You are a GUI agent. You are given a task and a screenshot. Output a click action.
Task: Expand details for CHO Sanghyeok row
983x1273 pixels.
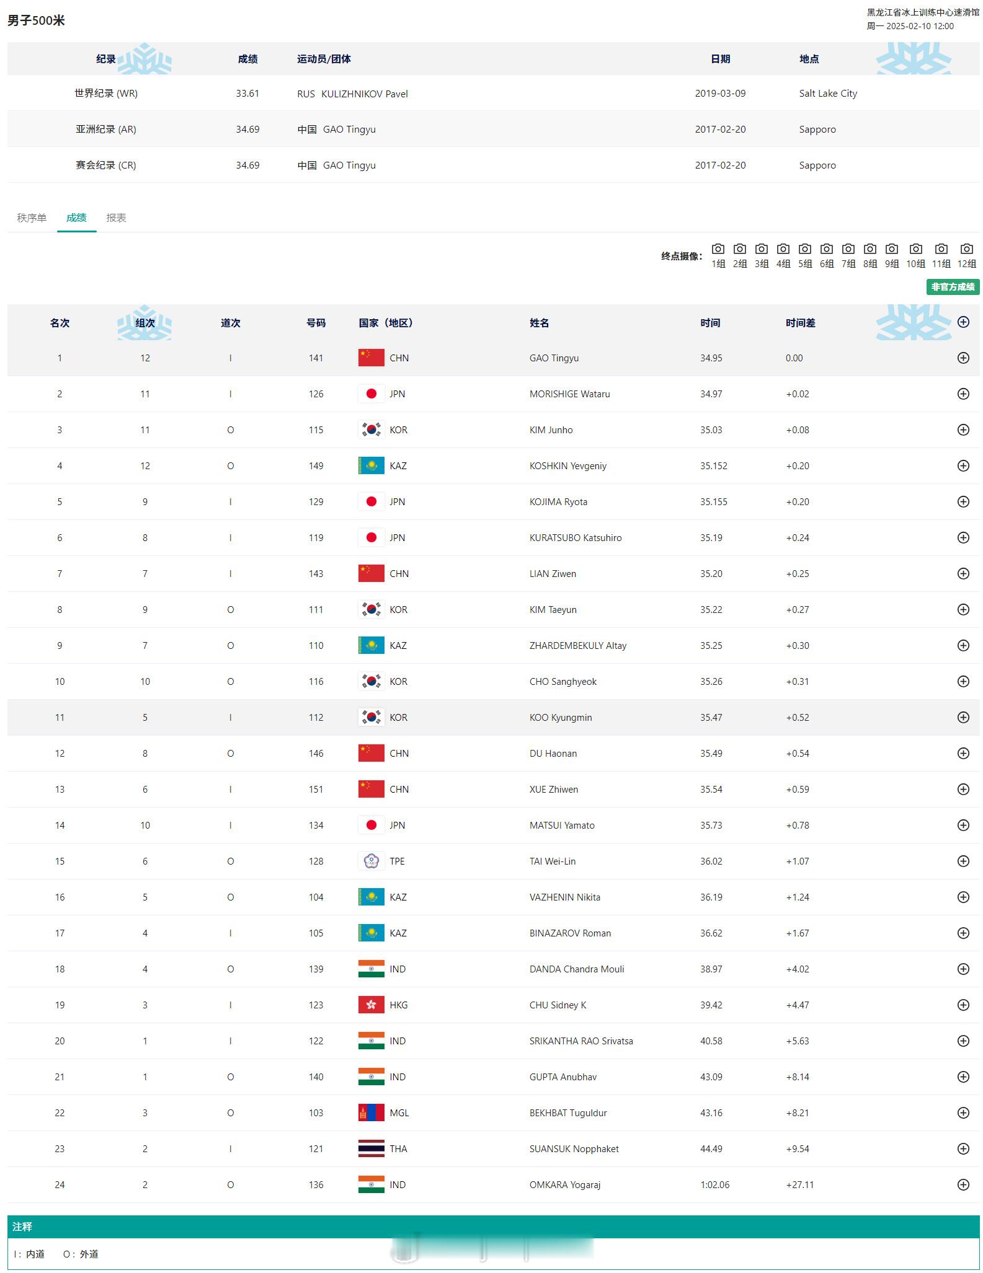click(963, 681)
